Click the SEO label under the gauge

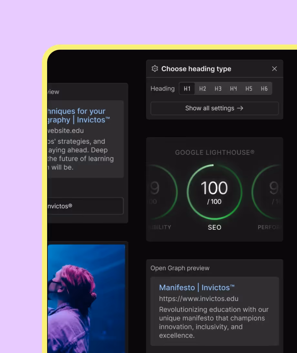215,227
